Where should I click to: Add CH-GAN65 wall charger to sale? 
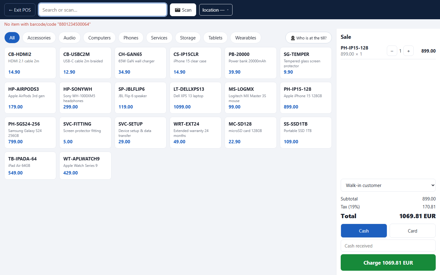[x=141, y=63]
